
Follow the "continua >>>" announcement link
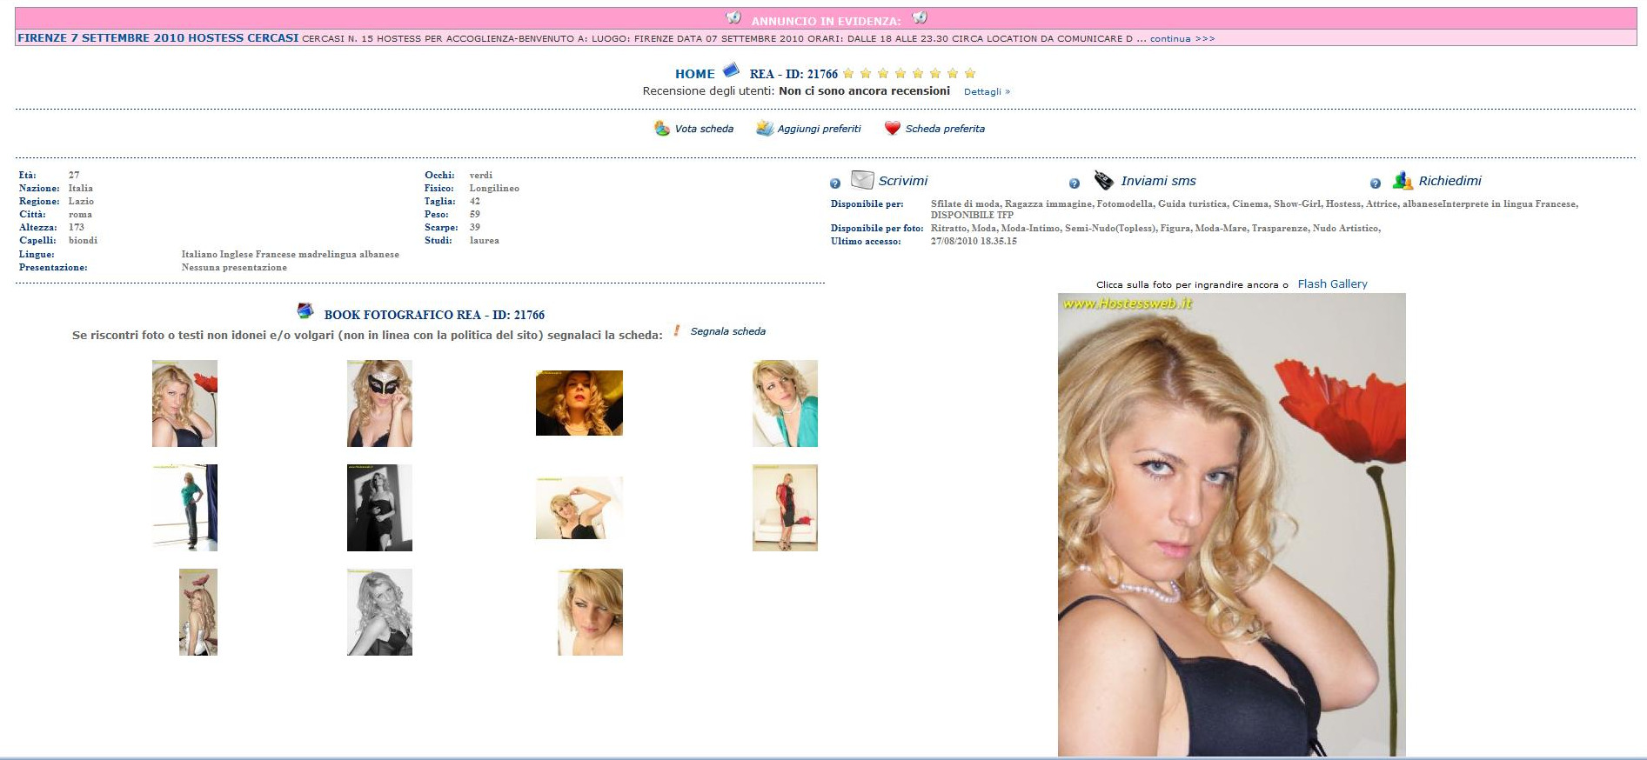[x=1182, y=39]
